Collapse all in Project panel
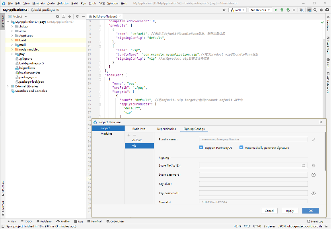The height and width of the screenshot is (229, 331). (70, 16)
